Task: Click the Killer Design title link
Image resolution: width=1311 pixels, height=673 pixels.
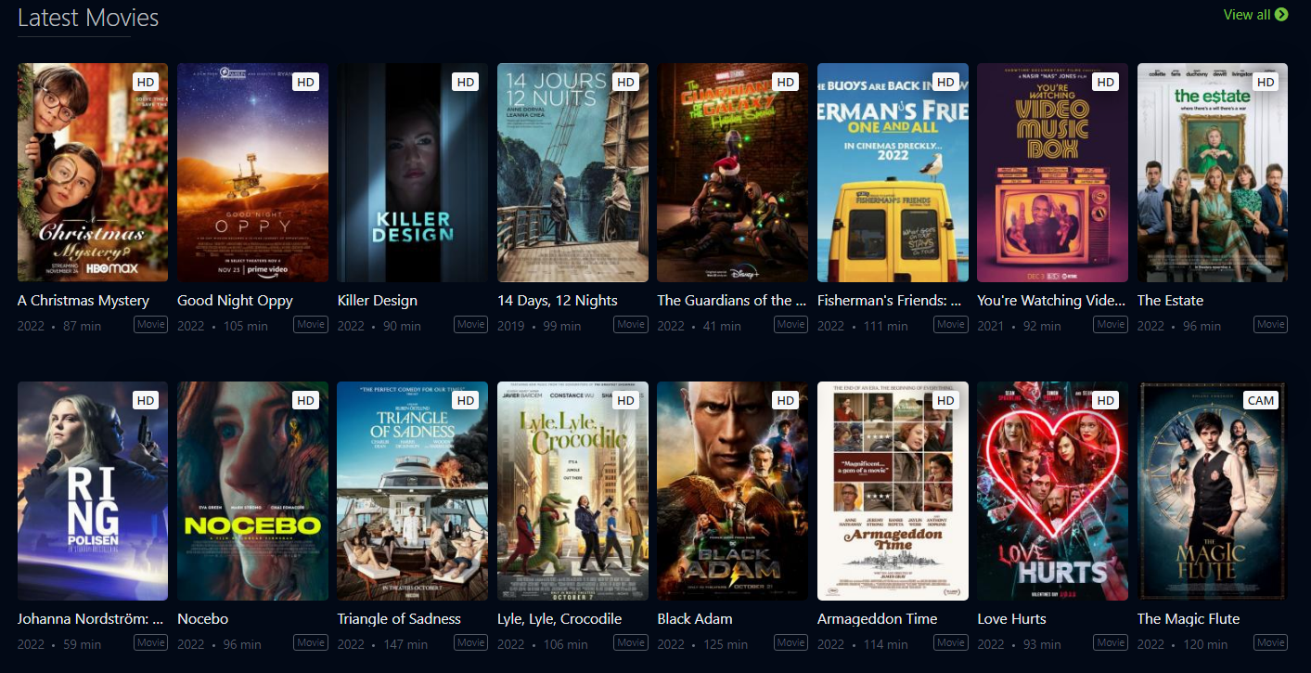Action: pyautogui.click(x=378, y=301)
